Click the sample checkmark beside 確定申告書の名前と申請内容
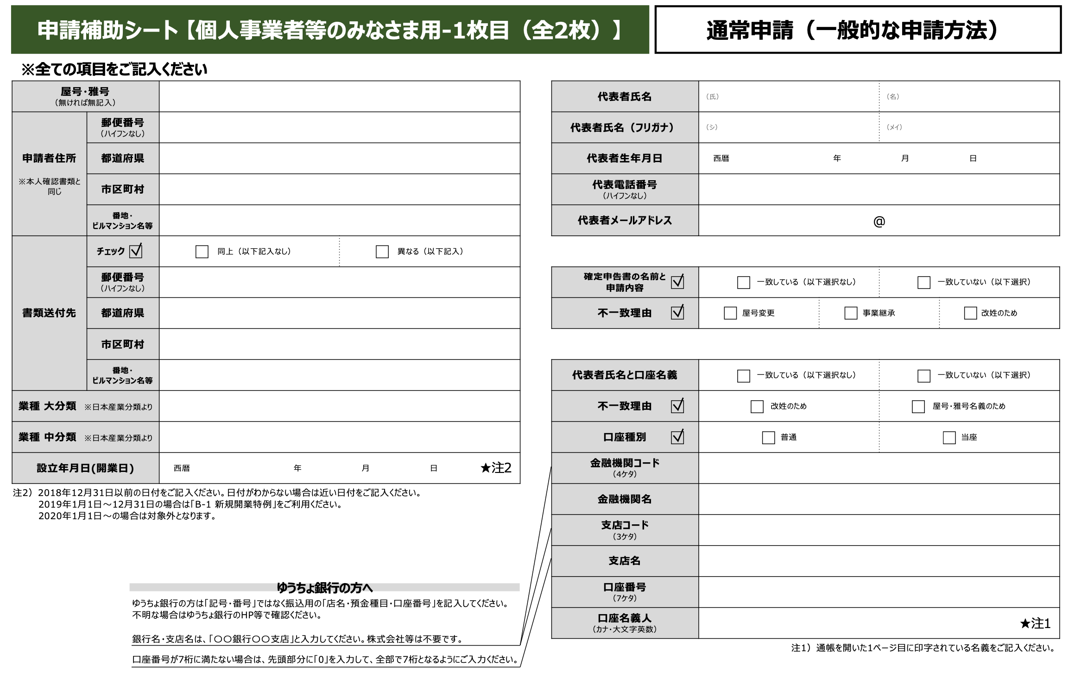The image size is (1075, 679). (677, 281)
